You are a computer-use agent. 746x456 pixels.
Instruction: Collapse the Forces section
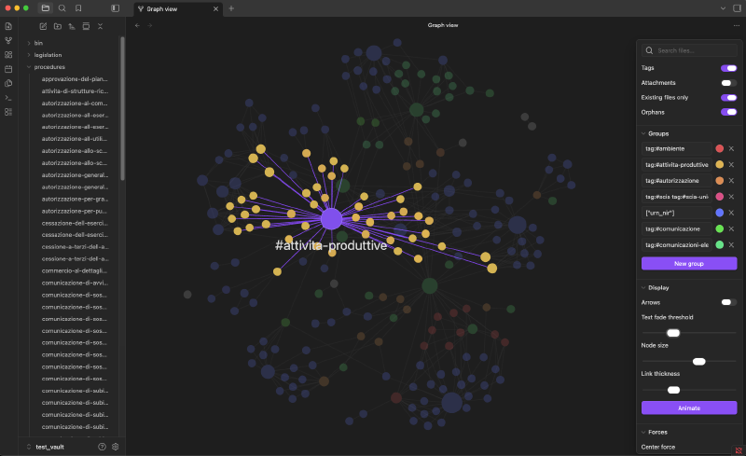[x=657, y=432]
